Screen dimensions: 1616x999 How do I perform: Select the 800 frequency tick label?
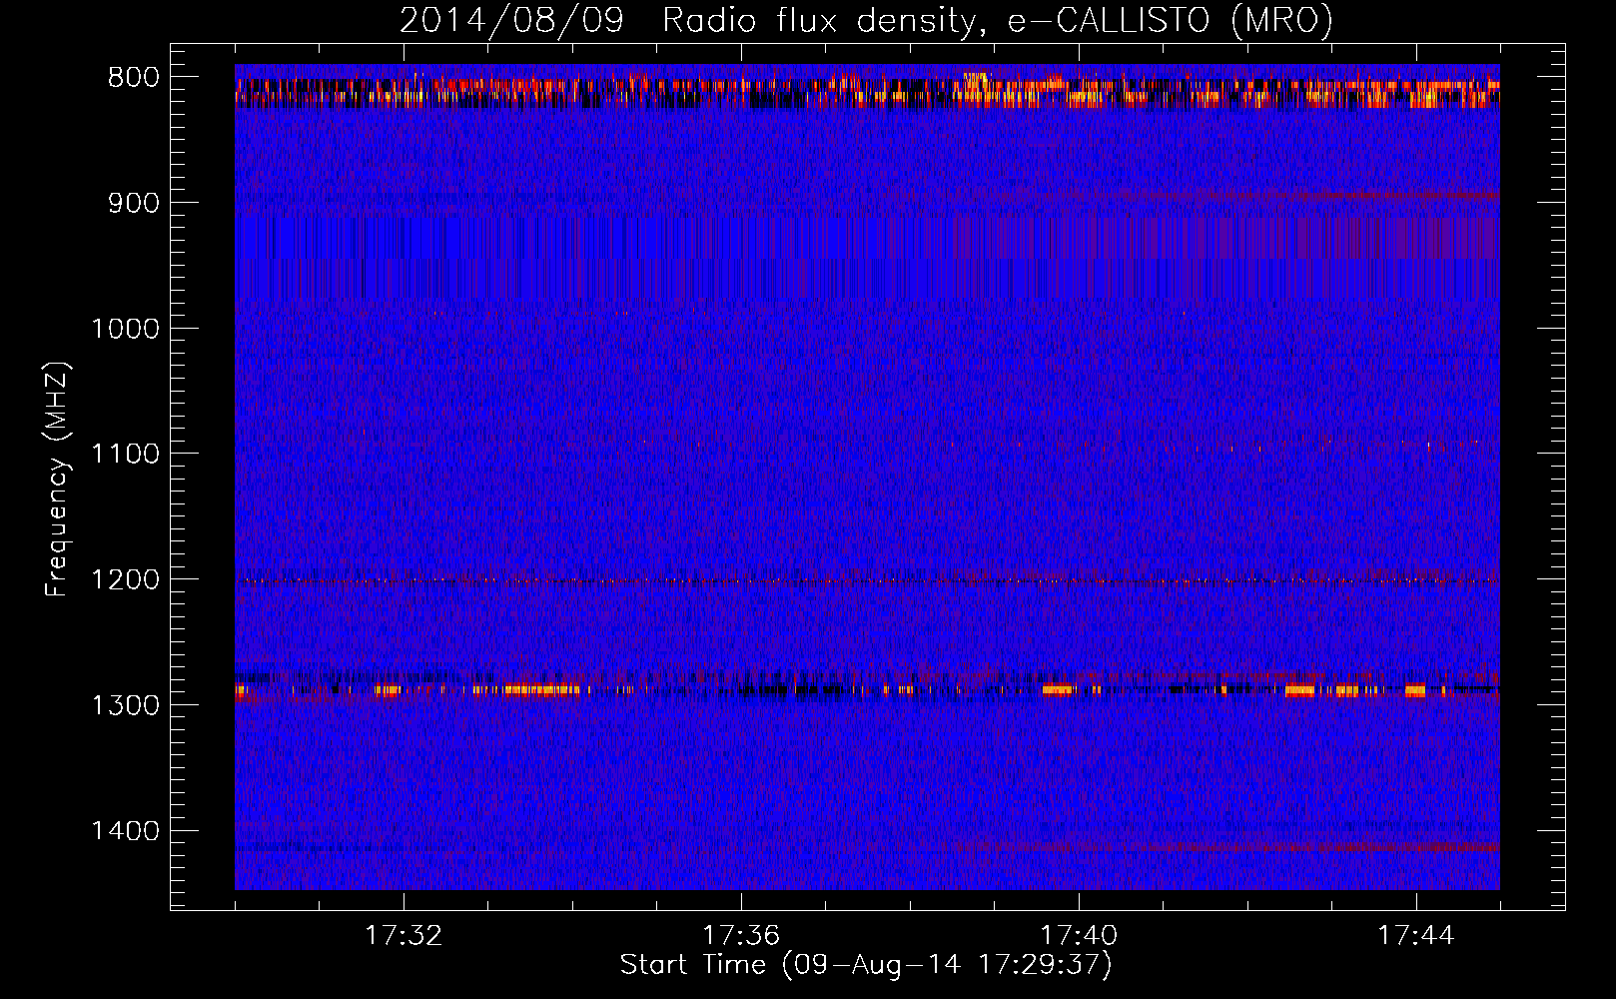point(134,78)
